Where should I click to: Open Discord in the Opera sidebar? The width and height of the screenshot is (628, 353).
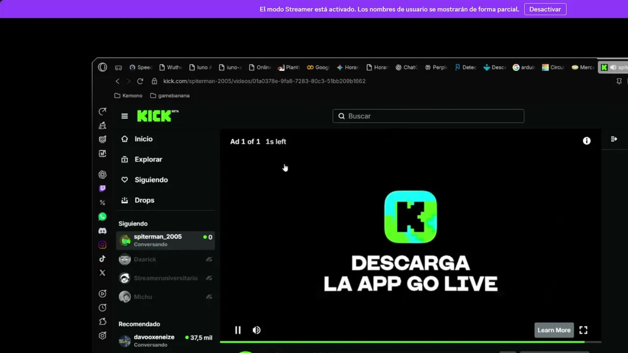click(x=103, y=230)
